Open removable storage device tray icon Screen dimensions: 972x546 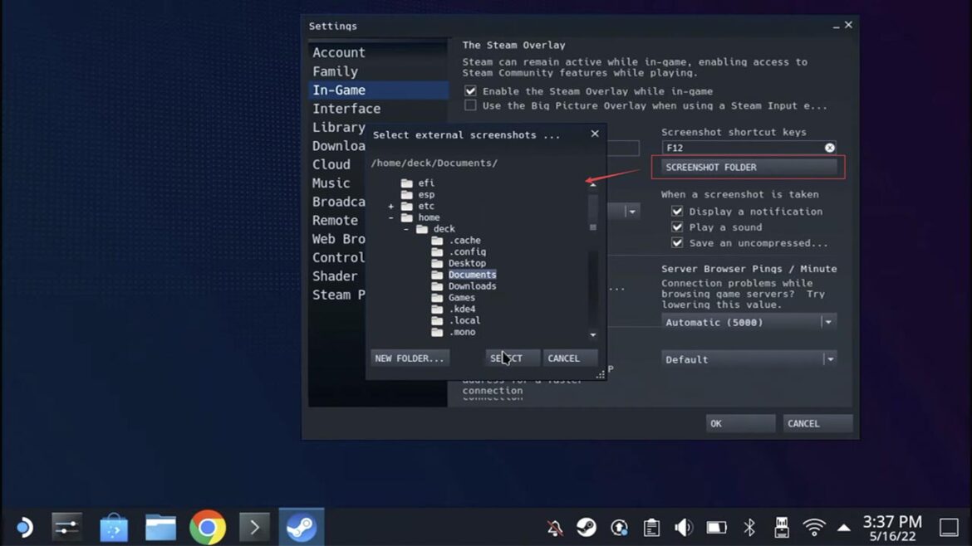(782, 528)
